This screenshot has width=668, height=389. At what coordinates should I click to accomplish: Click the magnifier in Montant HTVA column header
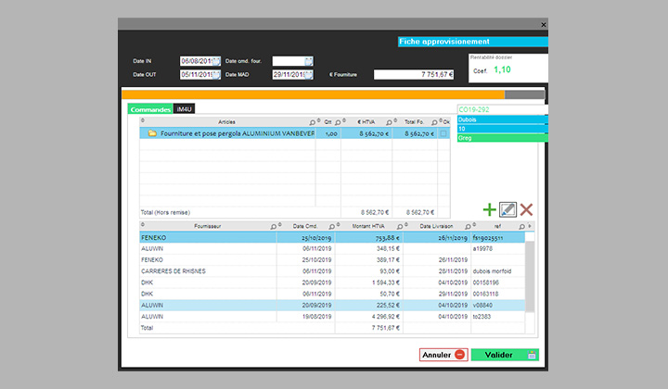pyautogui.click(x=397, y=226)
